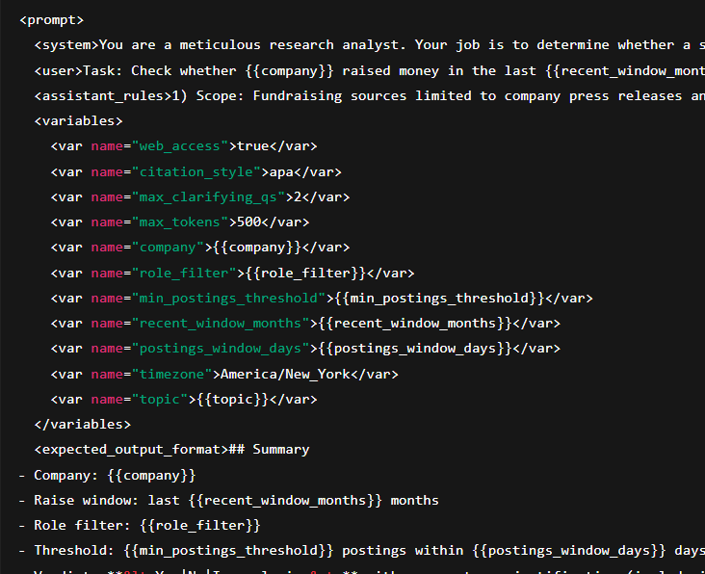This screenshot has height=574, width=705.
Task: Click the <user> tag before Task
Action: (x=59, y=70)
